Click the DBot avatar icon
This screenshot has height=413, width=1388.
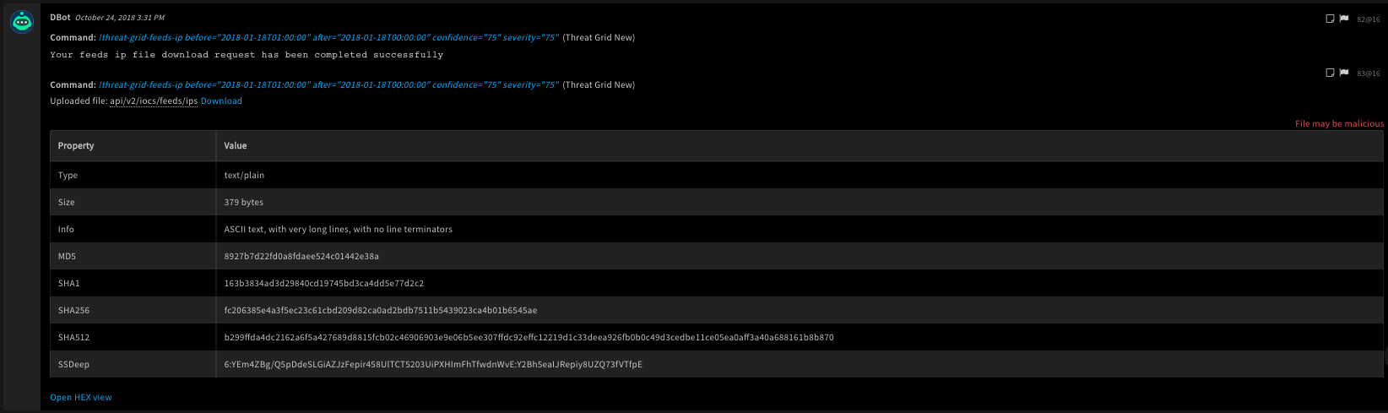(x=22, y=23)
